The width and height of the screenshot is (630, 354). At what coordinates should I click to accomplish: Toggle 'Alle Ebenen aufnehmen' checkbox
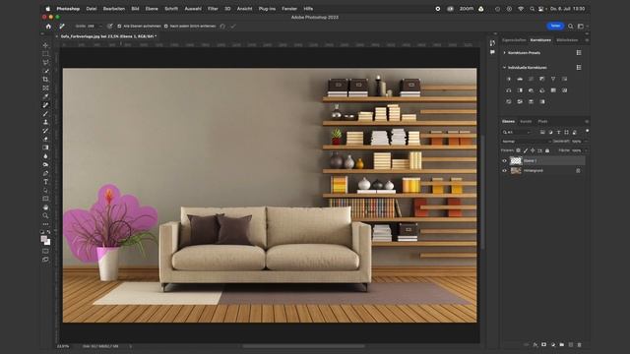click(x=119, y=27)
